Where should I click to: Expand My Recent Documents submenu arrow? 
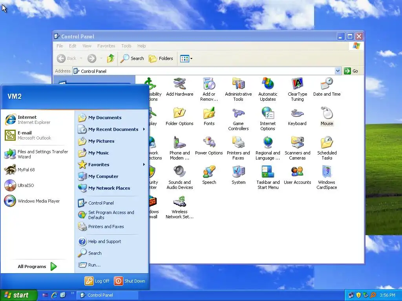pos(144,129)
